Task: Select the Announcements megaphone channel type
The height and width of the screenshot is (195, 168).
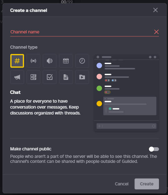Action: point(17,77)
